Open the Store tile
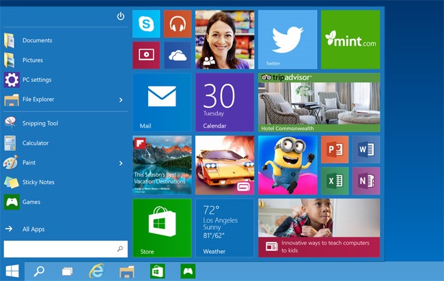Screen dimensions: 444x281 (x=162, y=228)
